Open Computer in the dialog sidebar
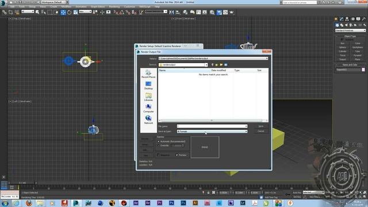Image resolution: width=368 pixels, height=207 pixels. point(148,109)
